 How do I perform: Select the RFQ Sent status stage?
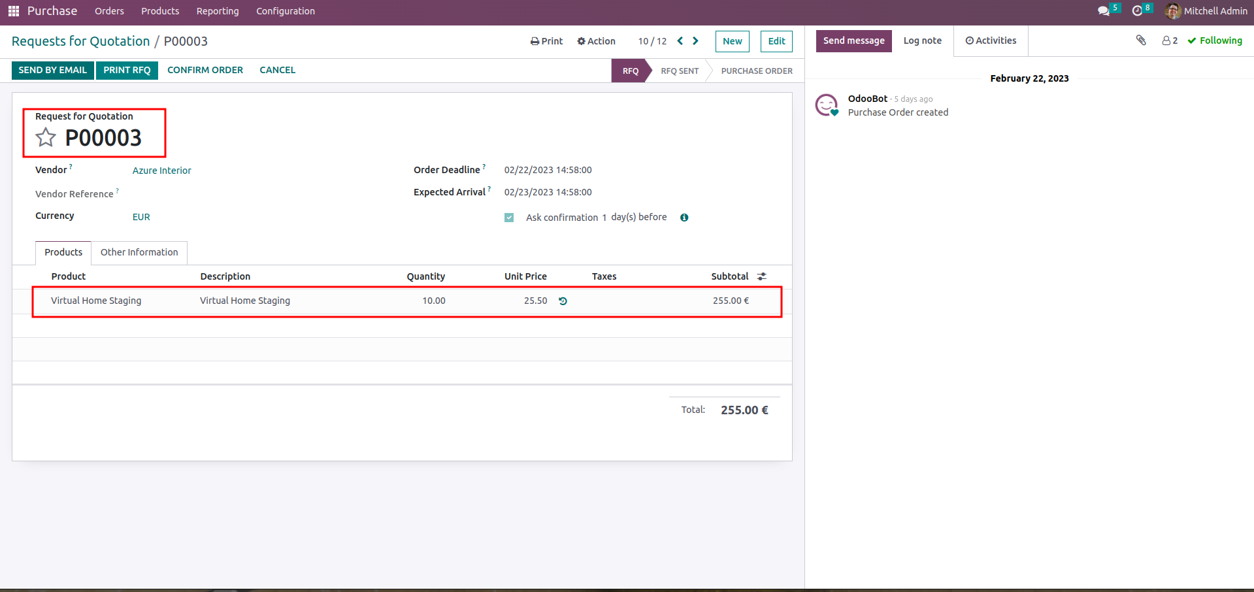pos(680,71)
